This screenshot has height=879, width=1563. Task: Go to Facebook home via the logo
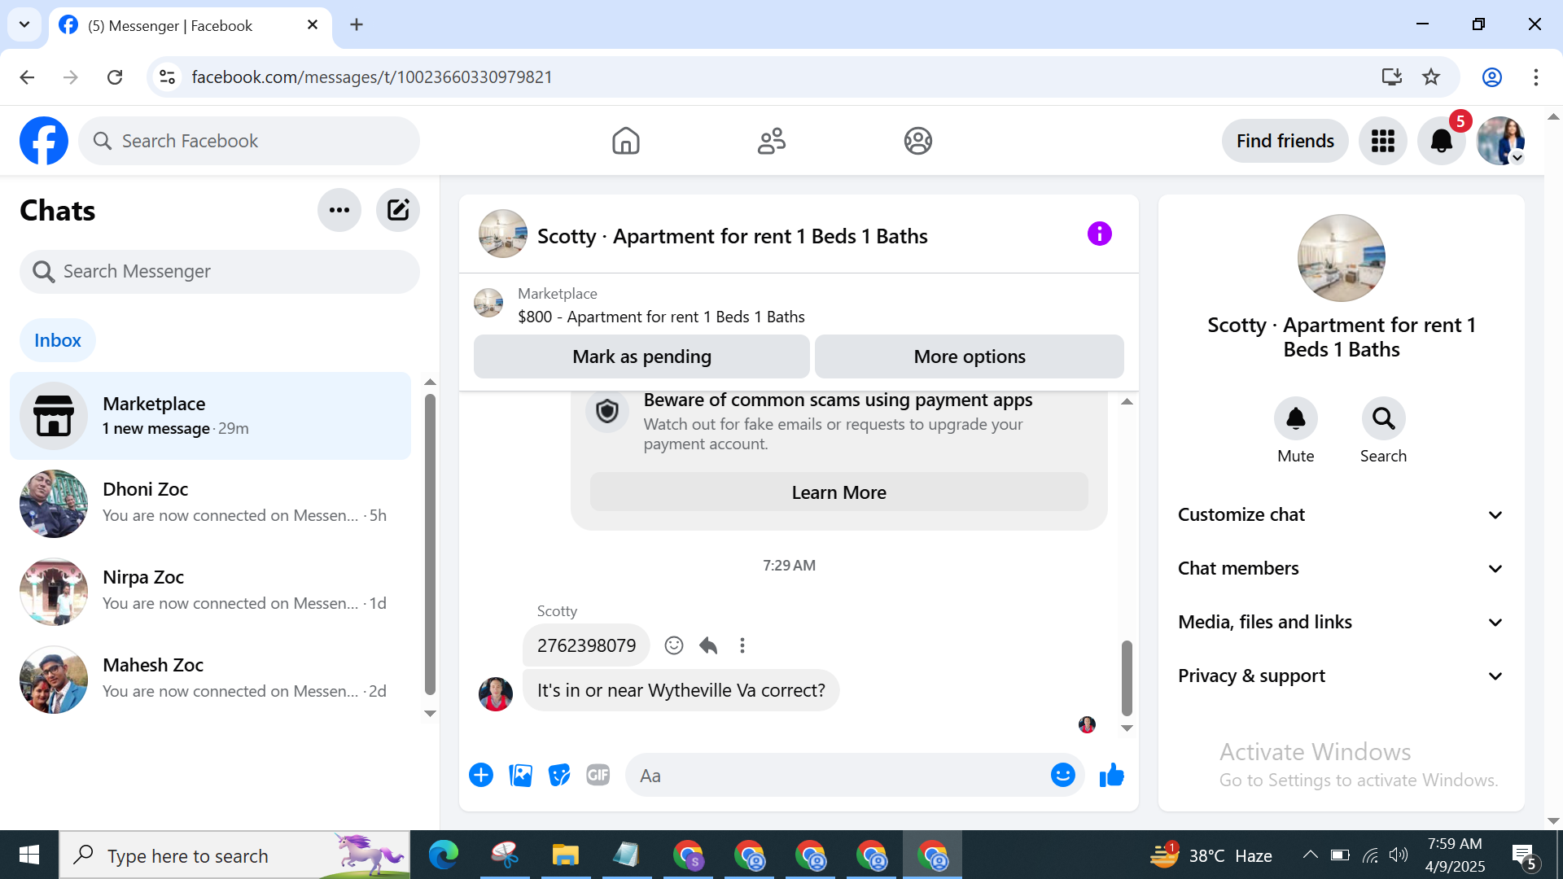pos(44,141)
